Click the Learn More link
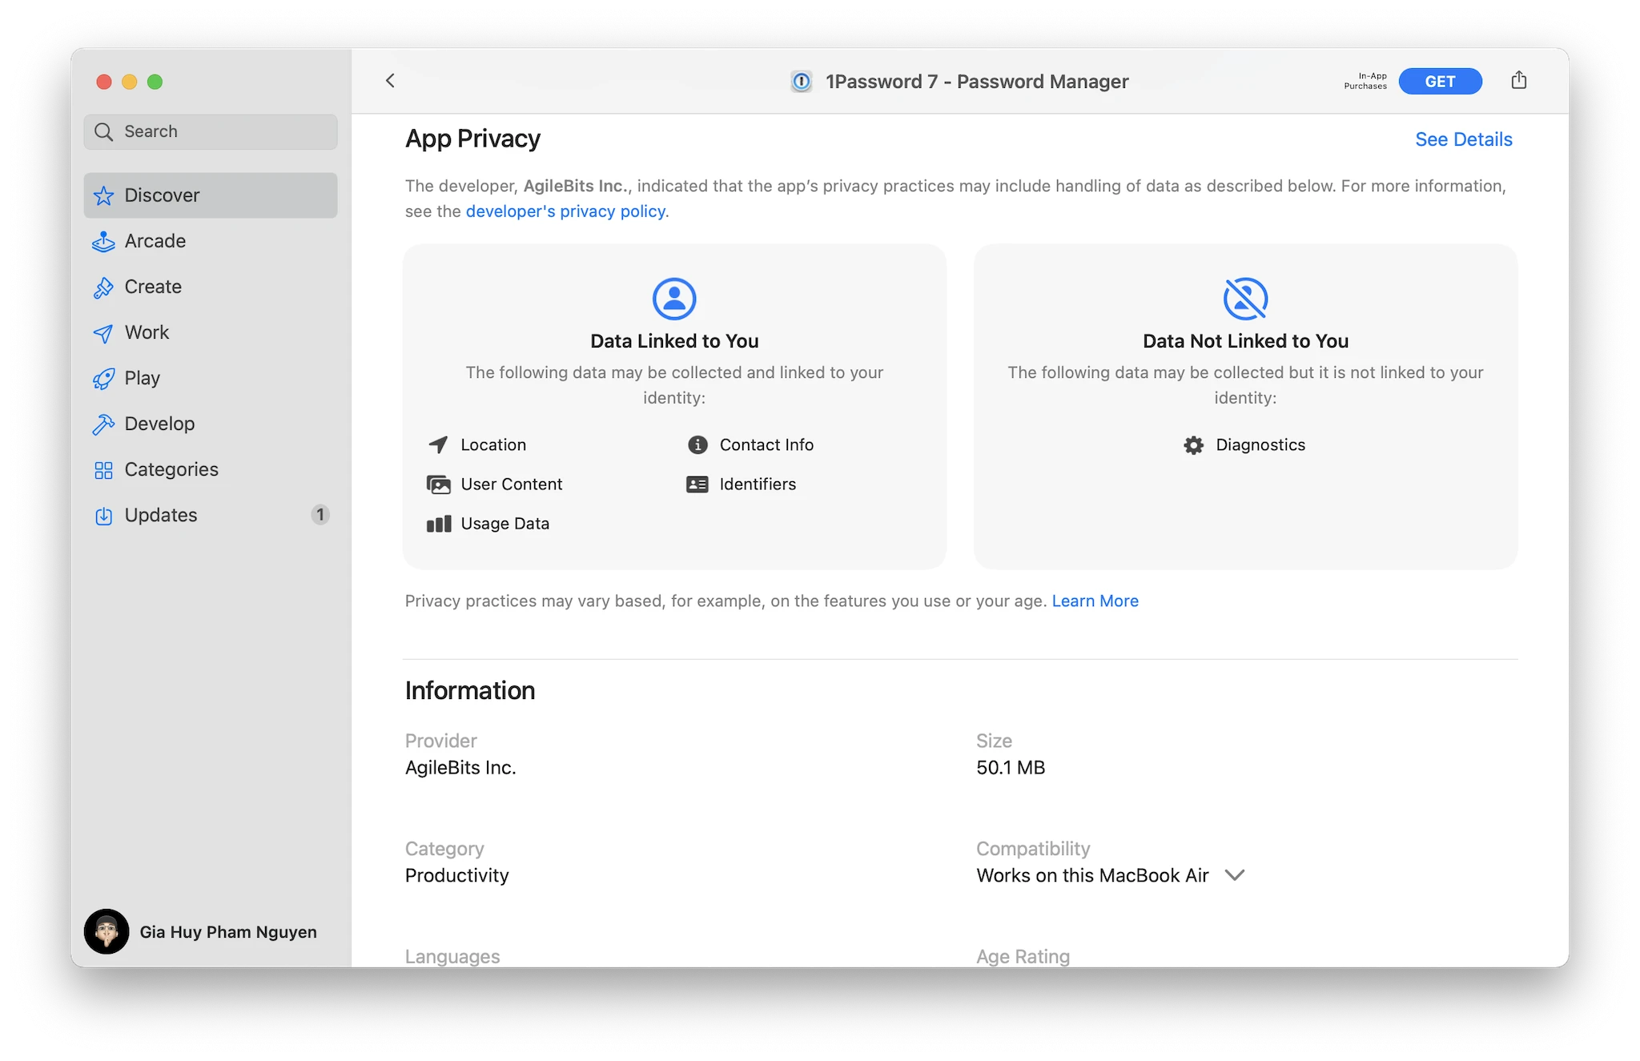This screenshot has height=1061, width=1640. [x=1095, y=601]
